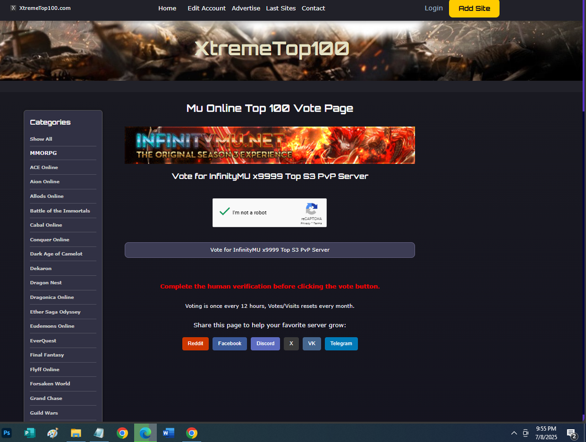
Task: Click the reCAPTCHA Terms link
Action: (318, 223)
